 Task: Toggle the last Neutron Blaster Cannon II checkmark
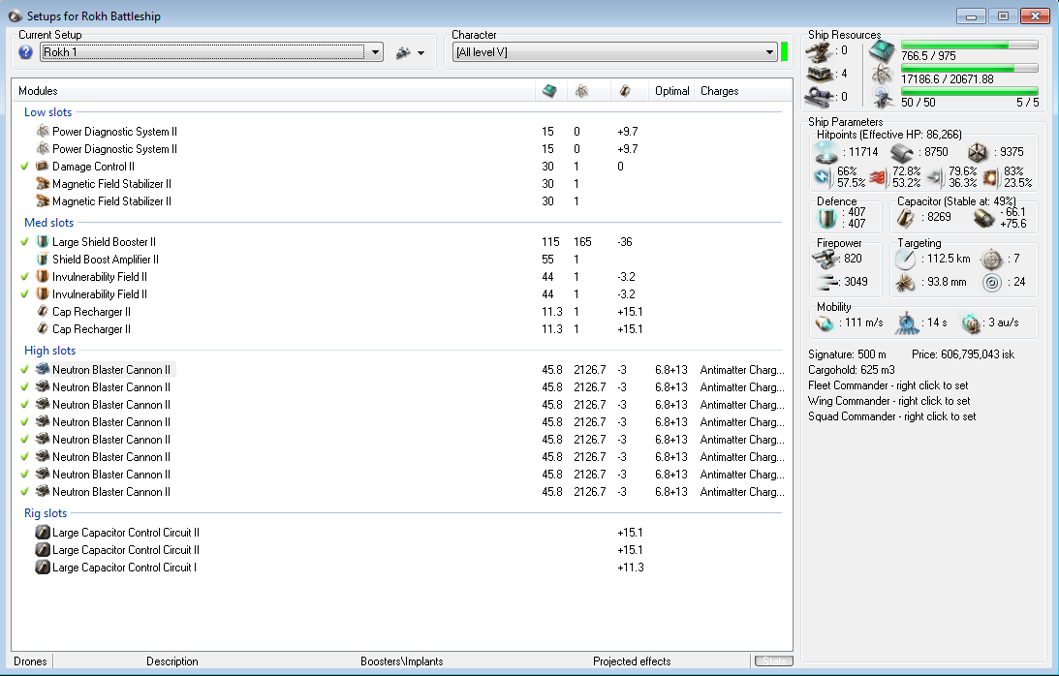[x=25, y=492]
